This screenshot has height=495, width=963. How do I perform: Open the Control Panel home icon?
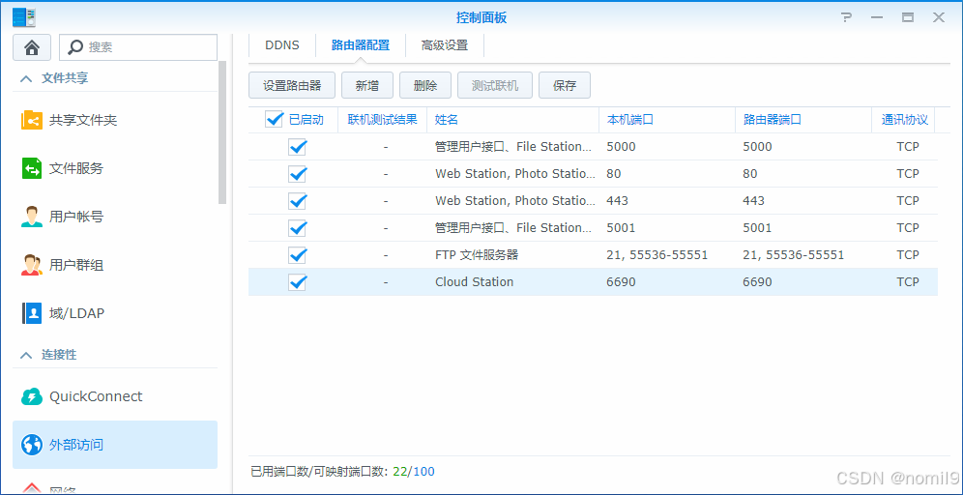[x=33, y=47]
